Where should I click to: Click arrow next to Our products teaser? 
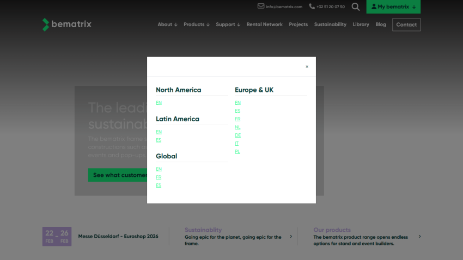(419, 237)
